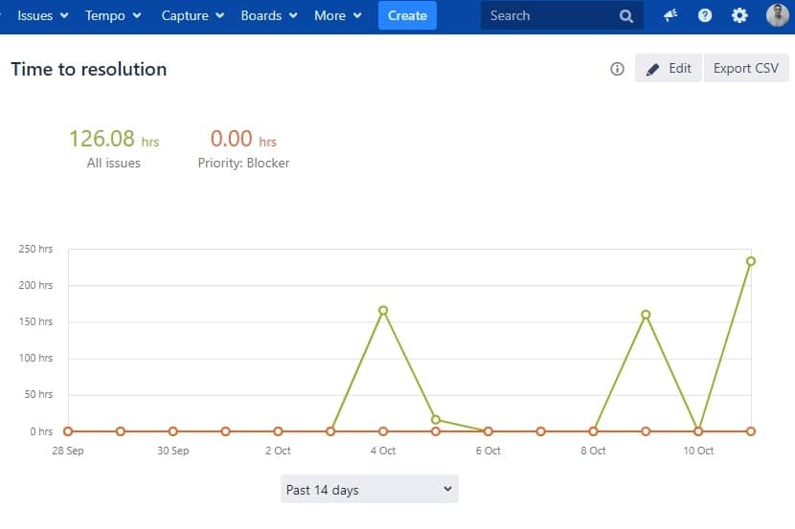The width and height of the screenshot is (795, 529).
Task: Select the 4 Oct green peak point
Action: coord(383,310)
